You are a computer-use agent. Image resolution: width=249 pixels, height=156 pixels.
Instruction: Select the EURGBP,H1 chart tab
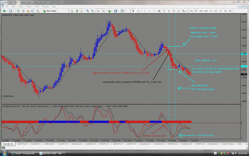point(36,144)
